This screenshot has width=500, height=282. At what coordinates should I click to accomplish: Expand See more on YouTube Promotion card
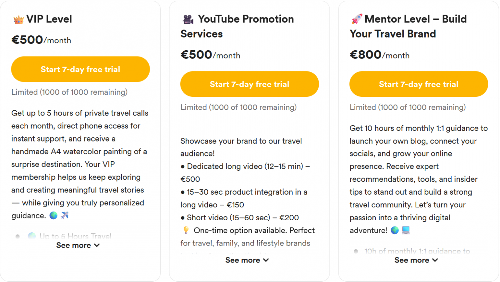click(247, 260)
